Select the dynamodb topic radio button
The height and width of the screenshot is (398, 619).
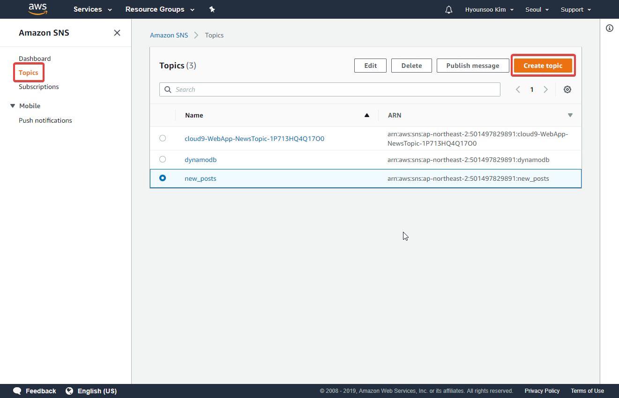tap(163, 159)
